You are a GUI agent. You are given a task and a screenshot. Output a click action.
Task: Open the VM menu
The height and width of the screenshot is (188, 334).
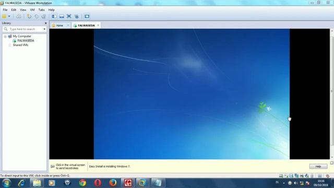pyautogui.click(x=32, y=10)
